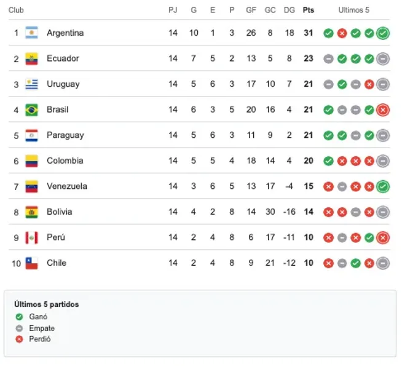The image size is (402, 366).
Task: Click the Uruguay flag icon
Action: pos(31,84)
